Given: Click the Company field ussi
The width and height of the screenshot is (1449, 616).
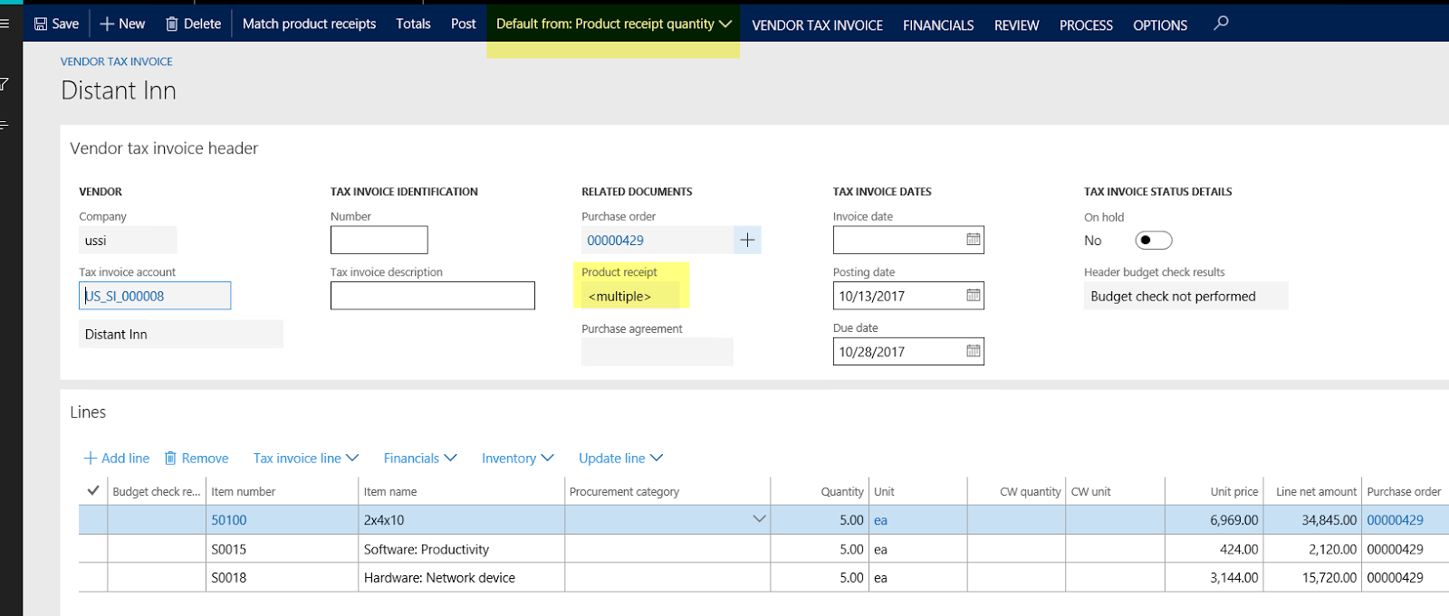Looking at the screenshot, I should coord(128,240).
